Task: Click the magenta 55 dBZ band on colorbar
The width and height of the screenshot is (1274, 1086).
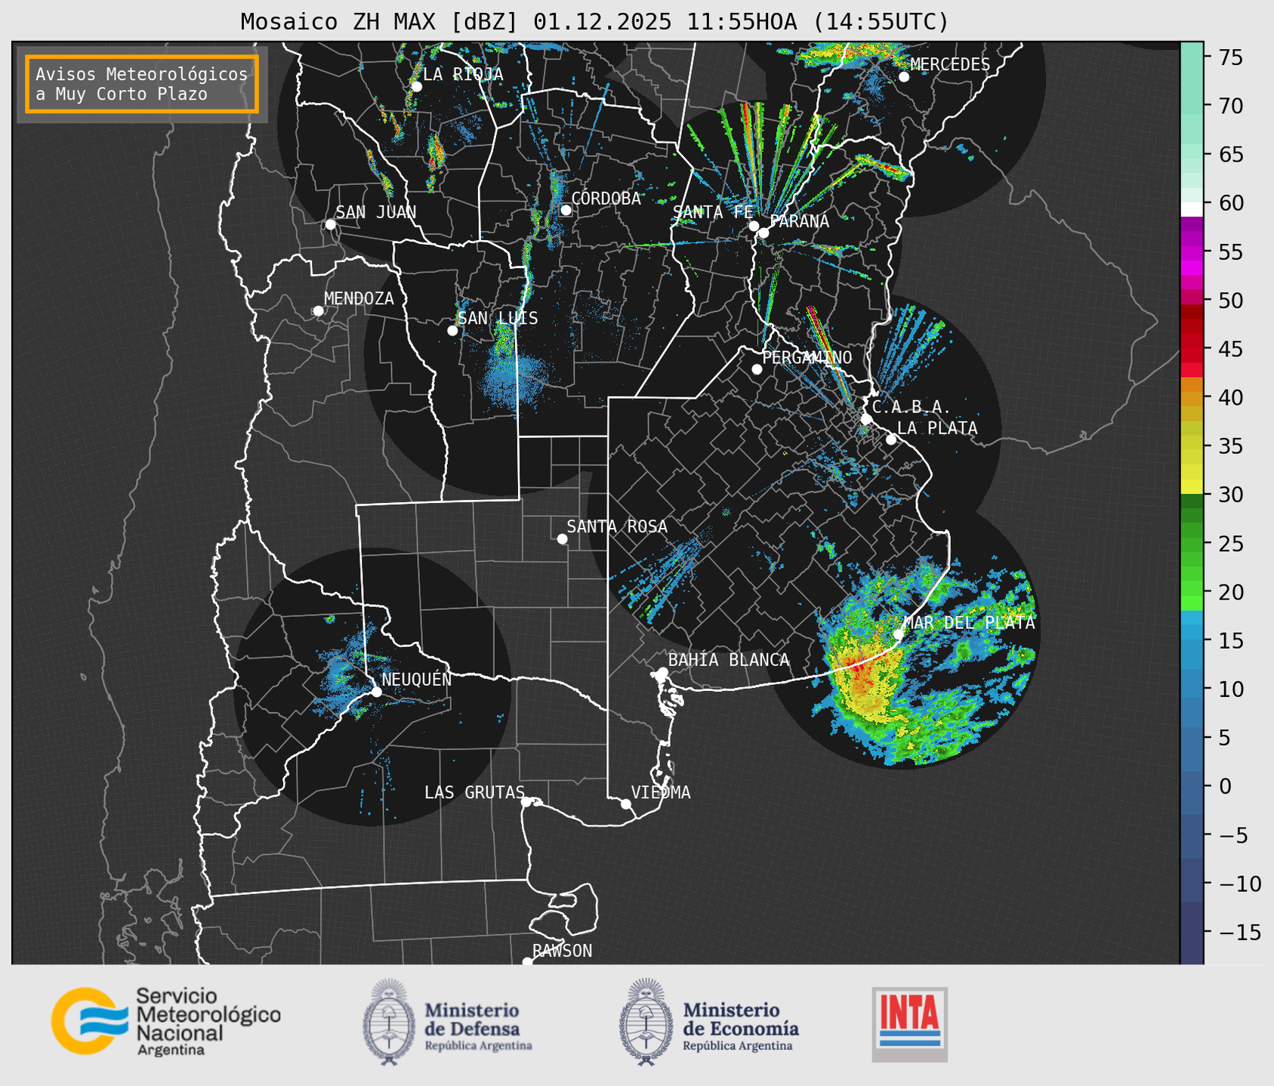Action: (1192, 252)
